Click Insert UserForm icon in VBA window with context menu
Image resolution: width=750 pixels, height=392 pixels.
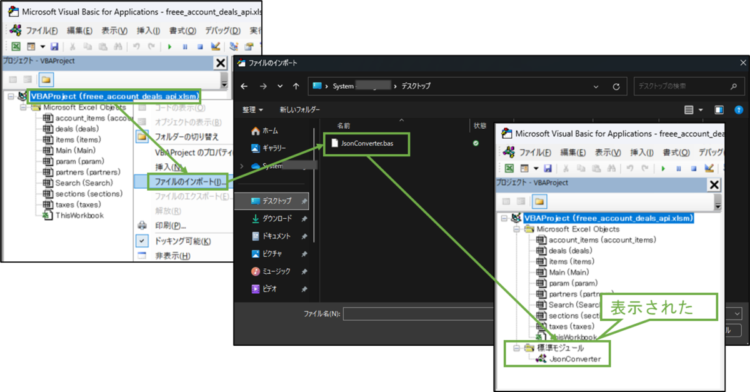click(x=31, y=46)
